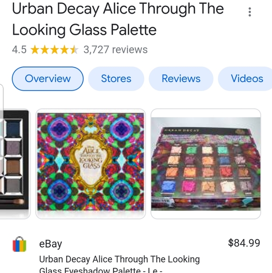The width and height of the screenshot is (272, 273).
Task: Click the product title heading
Action: point(118,19)
